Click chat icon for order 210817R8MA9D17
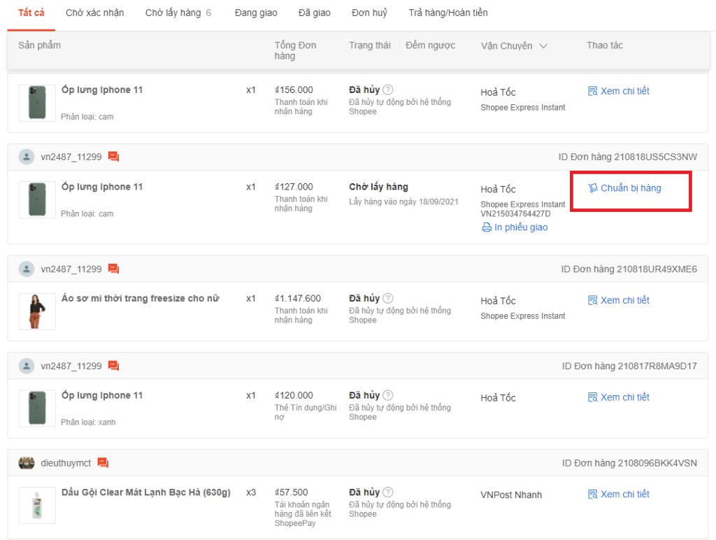Screen dimensions: 716x540 [113, 366]
